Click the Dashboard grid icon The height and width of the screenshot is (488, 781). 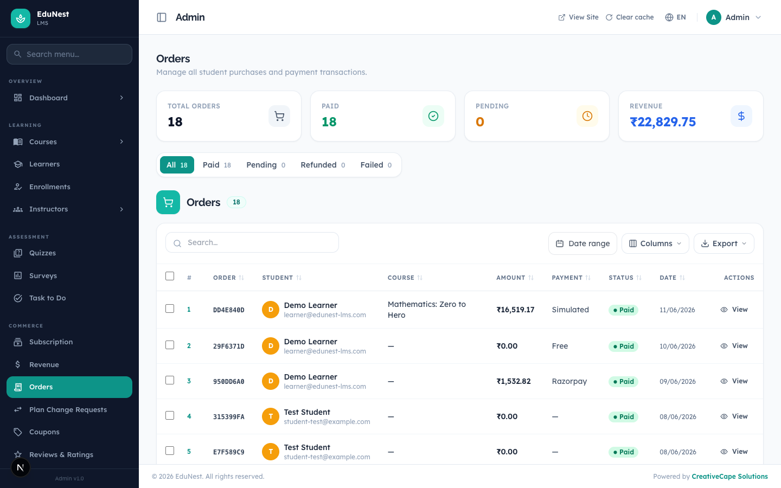click(18, 98)
